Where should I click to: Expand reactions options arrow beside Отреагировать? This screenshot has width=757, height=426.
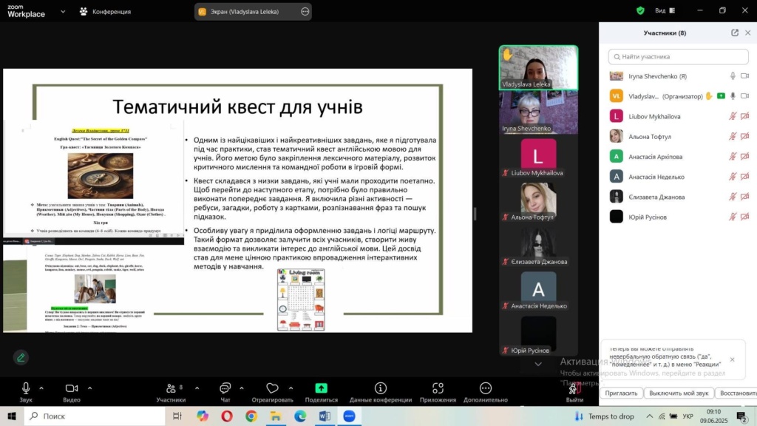(291, 388)
